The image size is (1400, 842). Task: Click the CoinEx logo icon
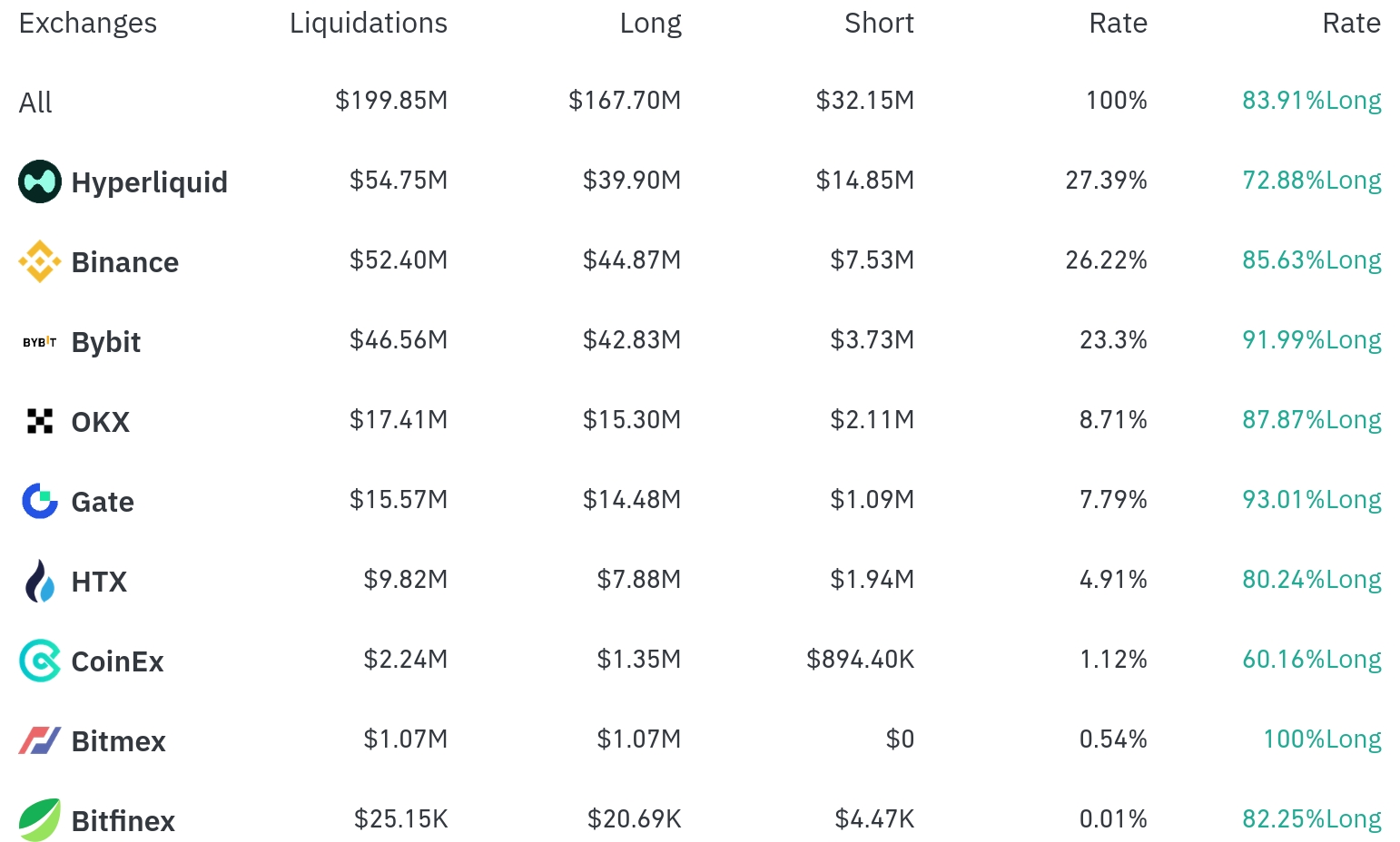(40, 661)
